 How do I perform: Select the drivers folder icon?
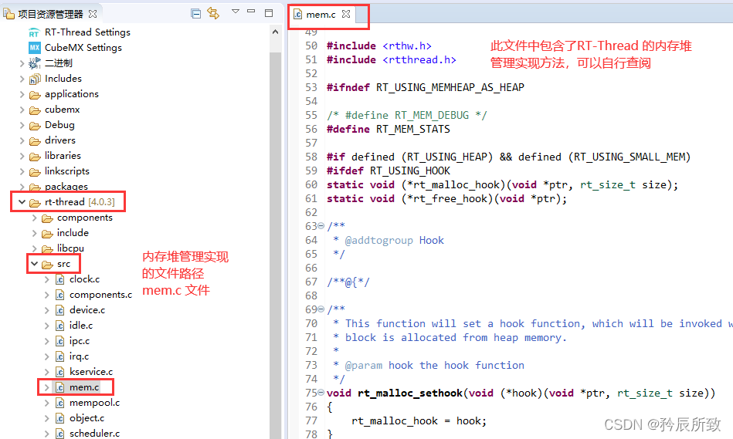35,141
